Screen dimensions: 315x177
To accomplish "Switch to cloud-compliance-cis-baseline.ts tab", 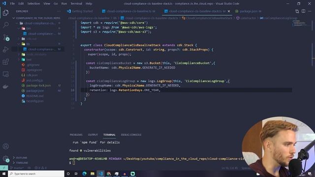I will coord(129,11).
